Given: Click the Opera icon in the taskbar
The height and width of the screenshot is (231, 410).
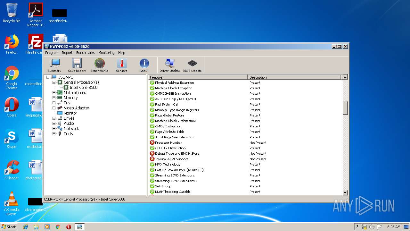Looking at the screenshot, I should click(69, 227).
